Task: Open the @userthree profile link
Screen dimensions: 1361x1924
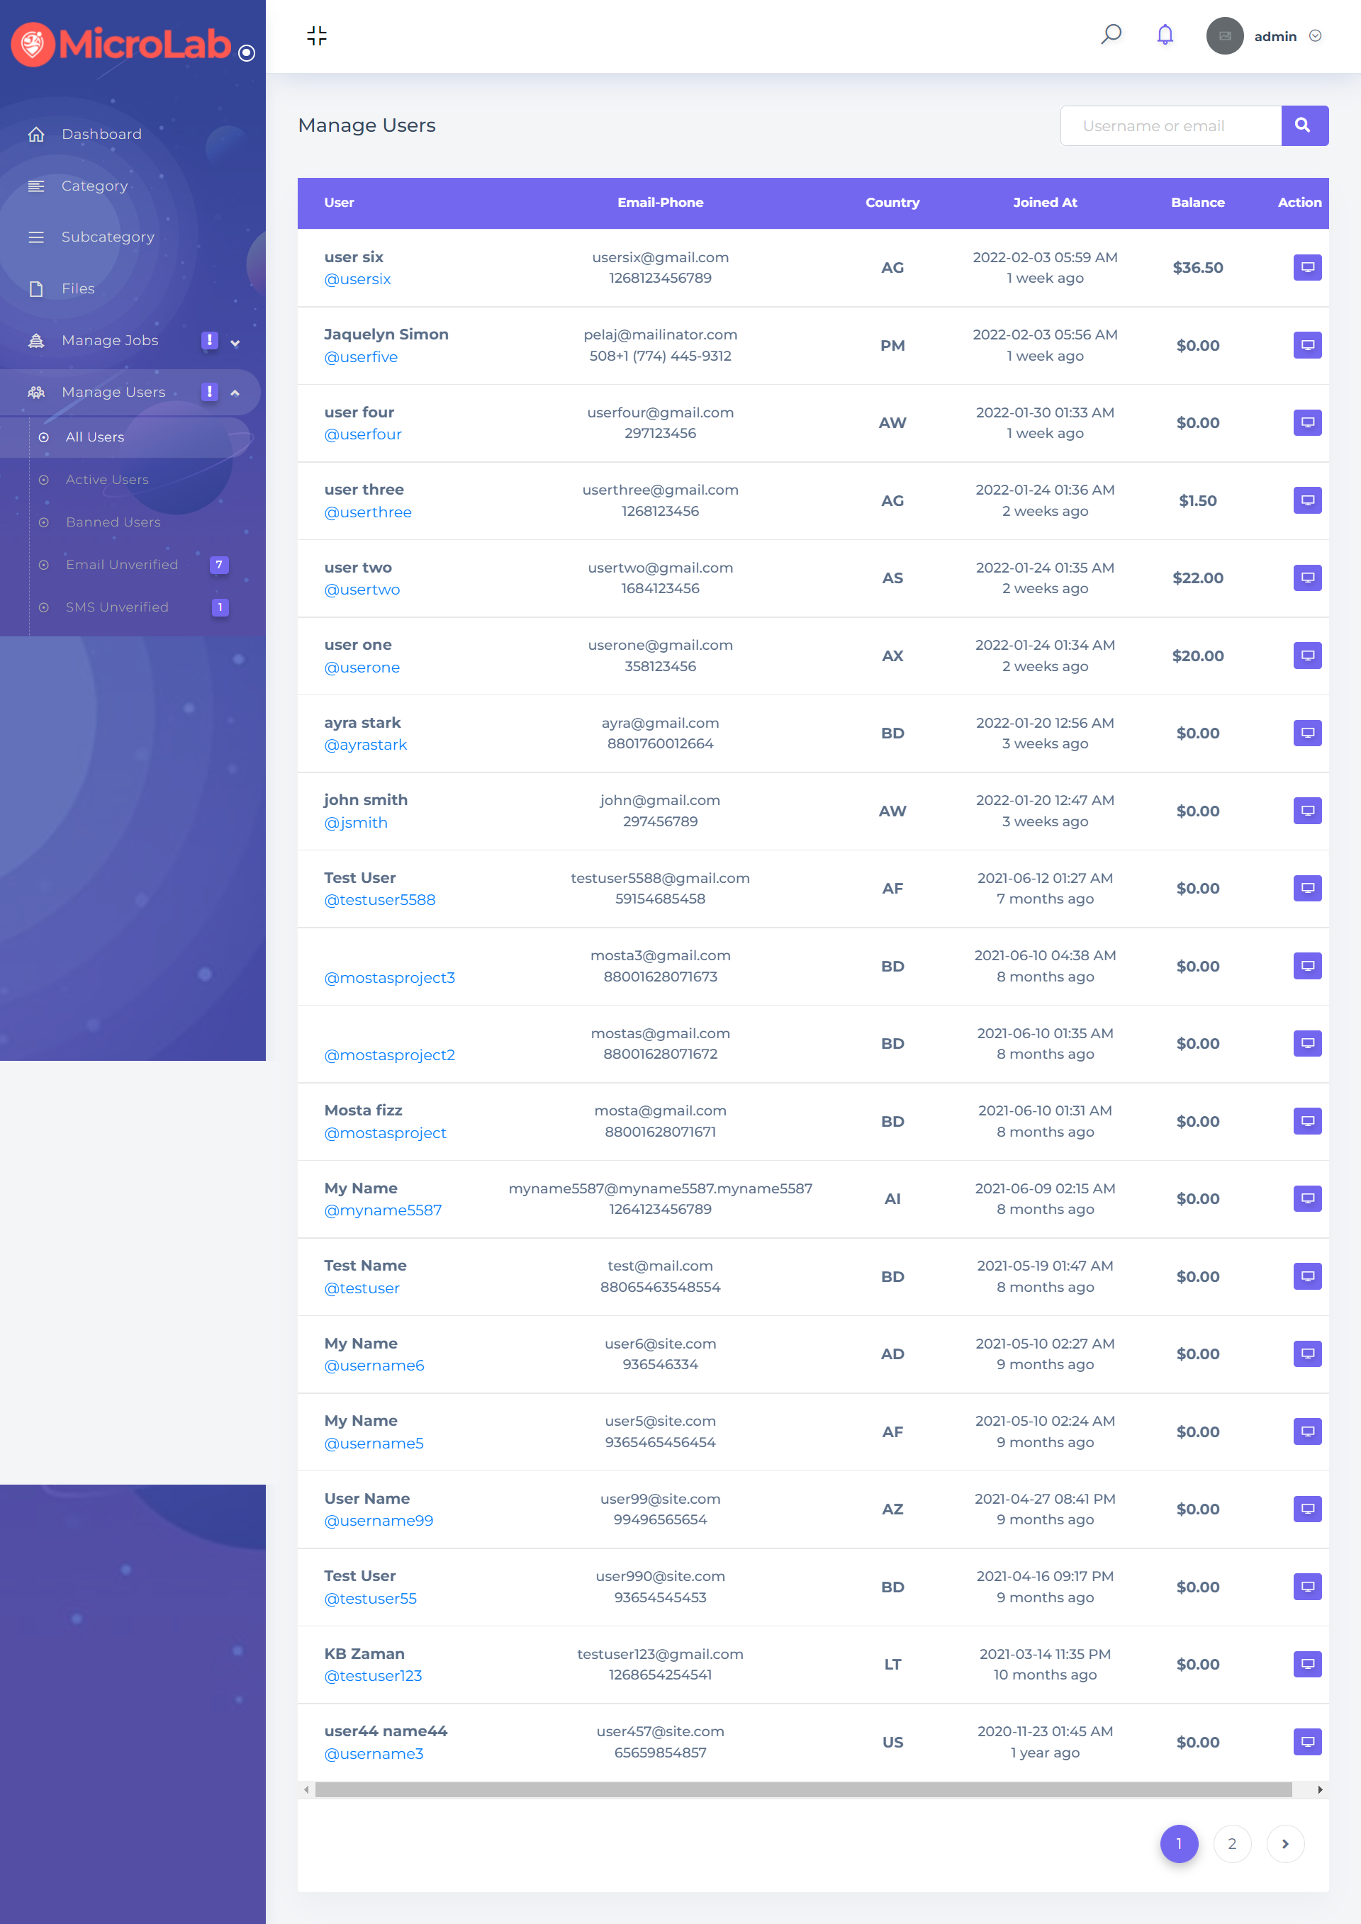Action: coord(367,512)
